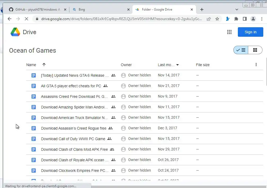The width and height of the screenshot is (267, 188).
Task: Click shared icon beside Clash of Clans Mod
Action: 112,149
